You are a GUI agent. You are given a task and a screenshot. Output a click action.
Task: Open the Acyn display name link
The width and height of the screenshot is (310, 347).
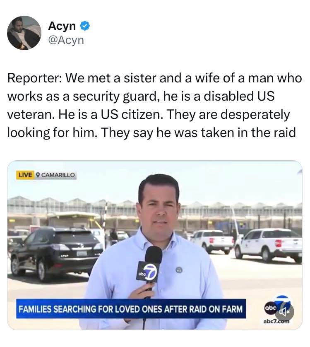click(62, 26)
